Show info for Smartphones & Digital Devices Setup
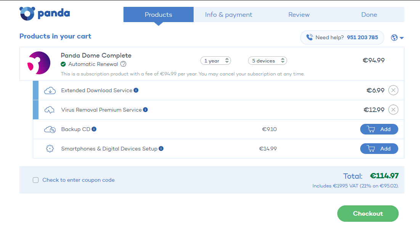The image size is (420, 237). point(161,148)
